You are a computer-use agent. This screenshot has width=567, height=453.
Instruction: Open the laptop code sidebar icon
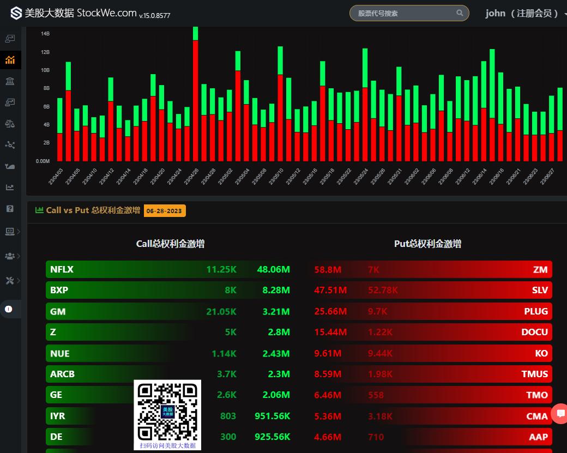(10, 231)
